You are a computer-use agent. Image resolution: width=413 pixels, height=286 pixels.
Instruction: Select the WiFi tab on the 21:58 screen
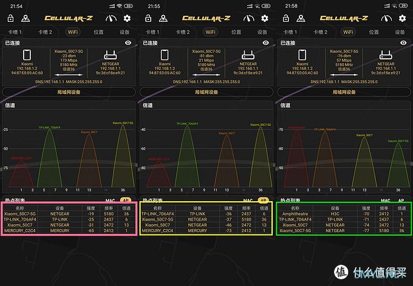click(x=348, y=32)
